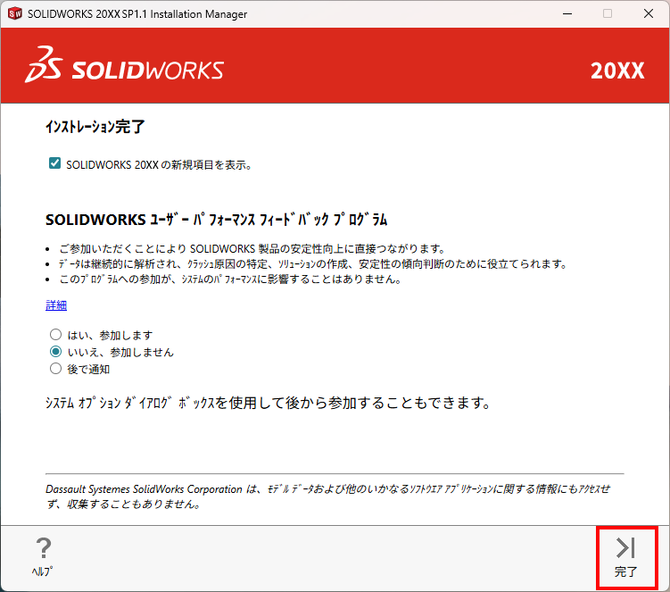Click the システム オプション ダイアログ ボックス sentence
Viewport: 670px width, 592px height.
[268, 403]
